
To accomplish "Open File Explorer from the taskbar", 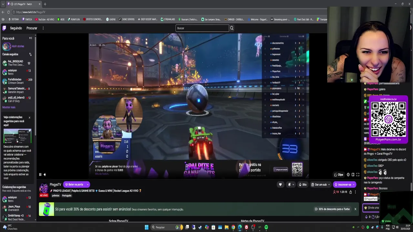I will [227, 227].
